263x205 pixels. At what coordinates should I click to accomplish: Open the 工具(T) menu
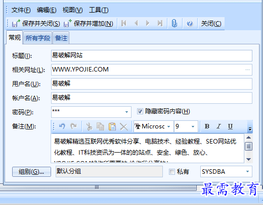[99, 10]
